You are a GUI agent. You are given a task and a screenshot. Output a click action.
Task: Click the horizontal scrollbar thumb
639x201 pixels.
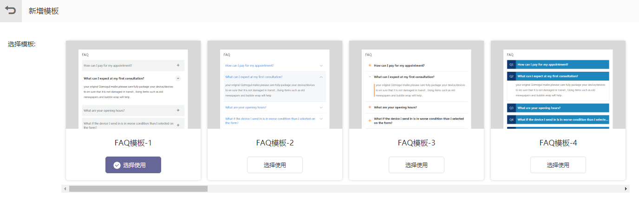[138, 189]
